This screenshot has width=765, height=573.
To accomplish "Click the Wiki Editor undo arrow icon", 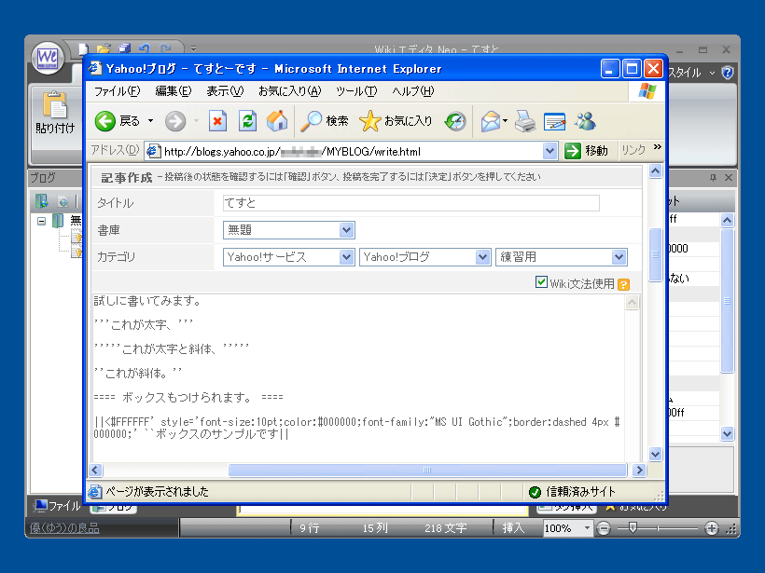I will [145, 48].
